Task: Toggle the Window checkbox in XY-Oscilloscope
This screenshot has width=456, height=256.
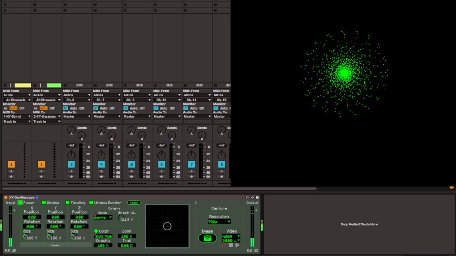Action: click(44, 203)
